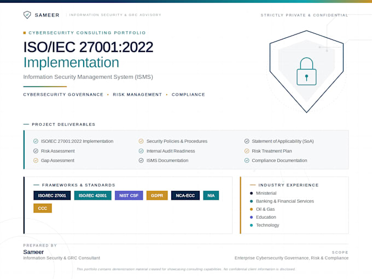Click the Cybersecurity Governance tagline text
This screenshot has width=372, height=279.
[63, 95]
